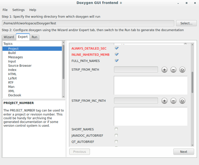Click the ALWAYS_DETAILED_SEC label
Viewport: 199px width, 165px height.
coord(89,48)
